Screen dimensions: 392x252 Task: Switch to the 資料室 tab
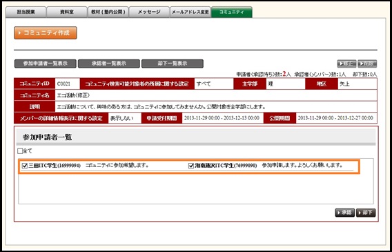point(67,12)
